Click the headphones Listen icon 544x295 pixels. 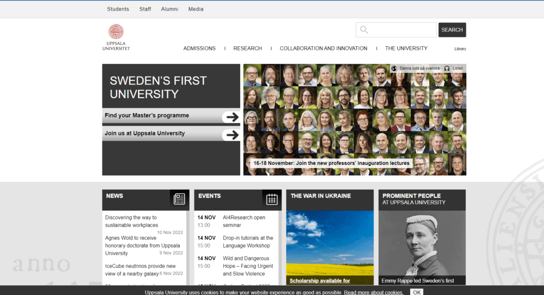pyautogui.click(x=447, y=69)
